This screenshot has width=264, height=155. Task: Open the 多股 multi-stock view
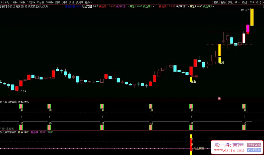pyautogui.click(x=230, y=2)
